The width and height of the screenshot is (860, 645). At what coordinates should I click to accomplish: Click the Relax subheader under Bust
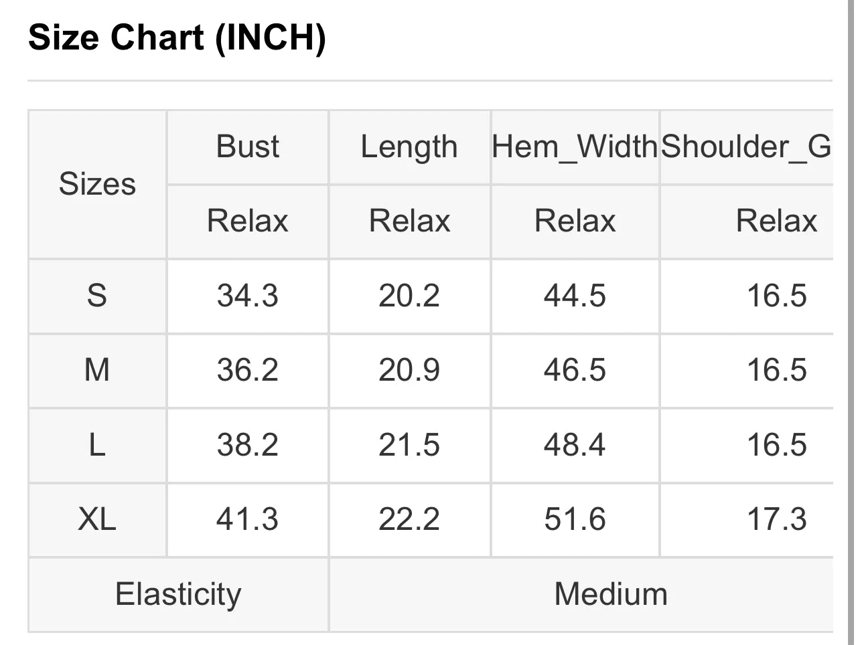point(247,221)
